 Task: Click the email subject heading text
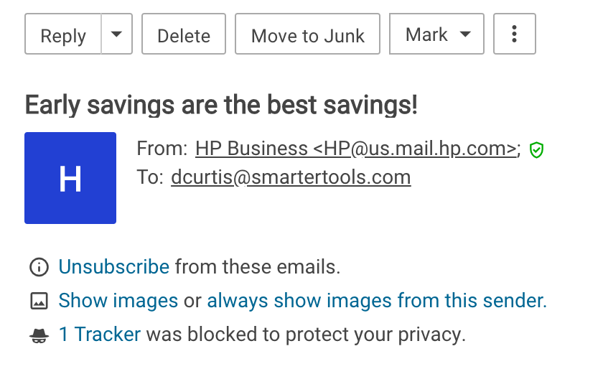[x=221, y=105]
